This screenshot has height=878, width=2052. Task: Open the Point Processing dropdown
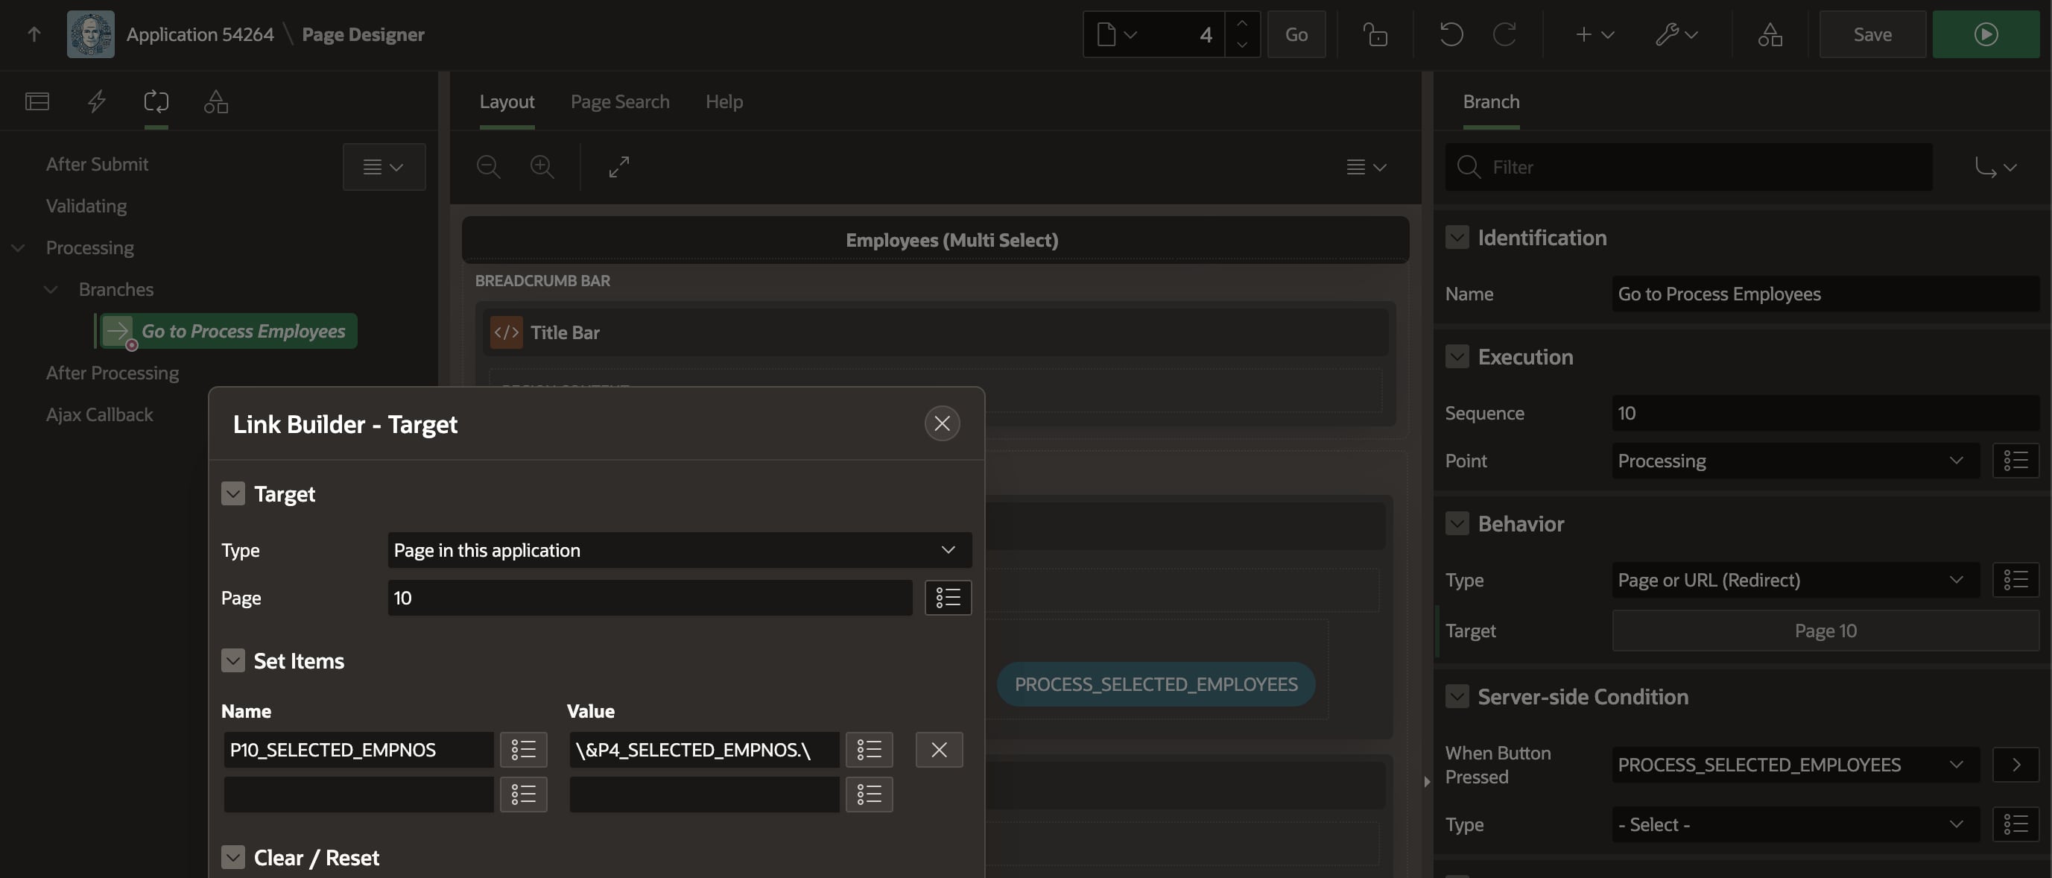coord(1795,461)
